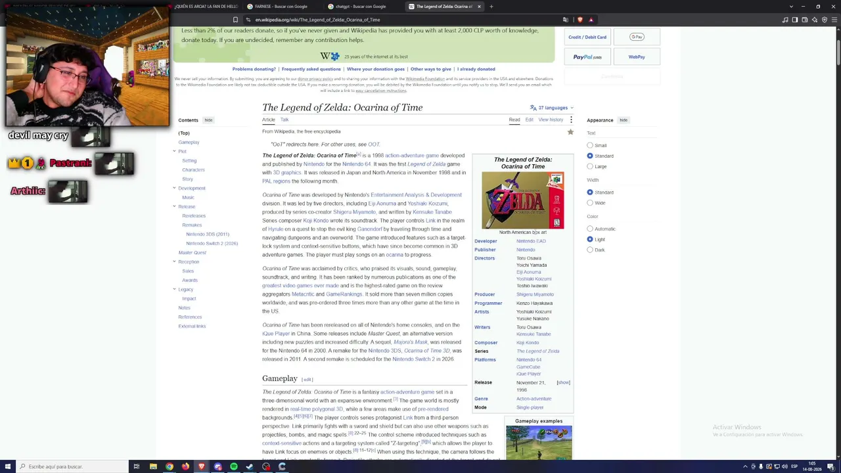Jump to Master Quest in contents
The height and width of the screenshot is (473, 841).
[x=192, y=252]
